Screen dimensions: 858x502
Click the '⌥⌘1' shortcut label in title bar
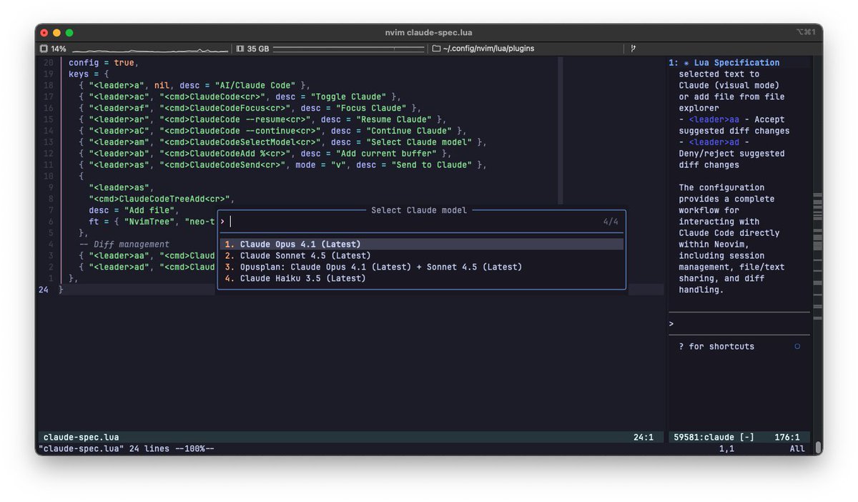pos(805,32)
